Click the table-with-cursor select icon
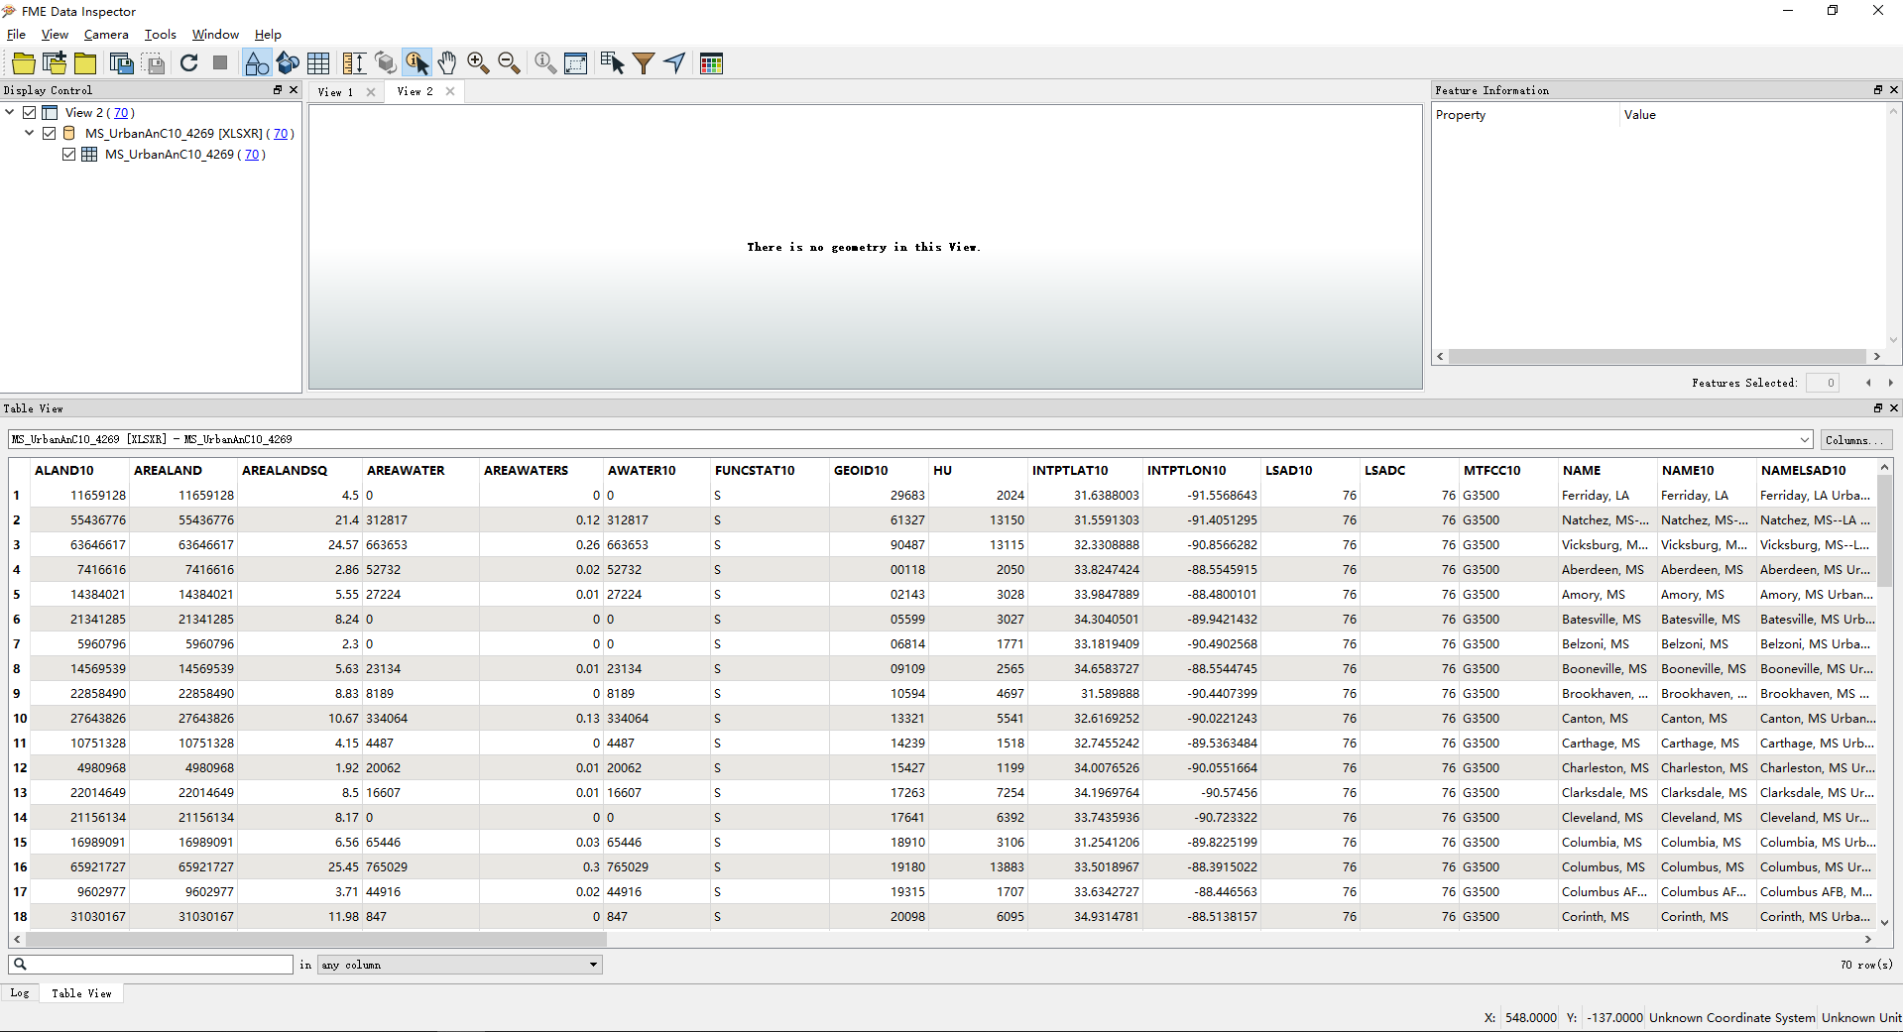The image size is (1903, 1032). tap(612, 63)
